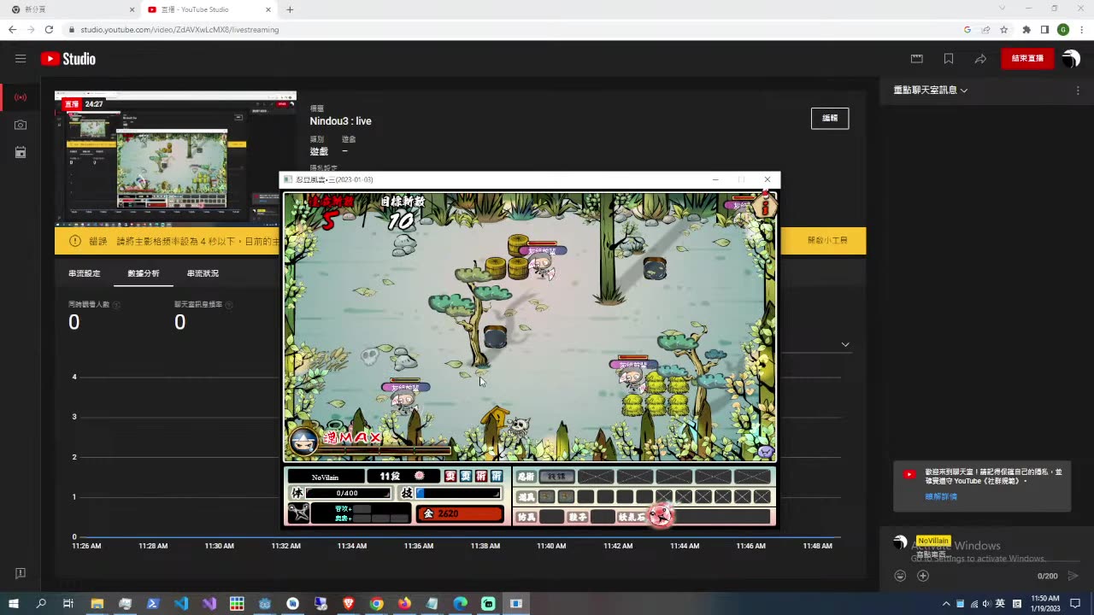Click the share arrow icon in header
1094x615 pixels.
tap(980, 59)
